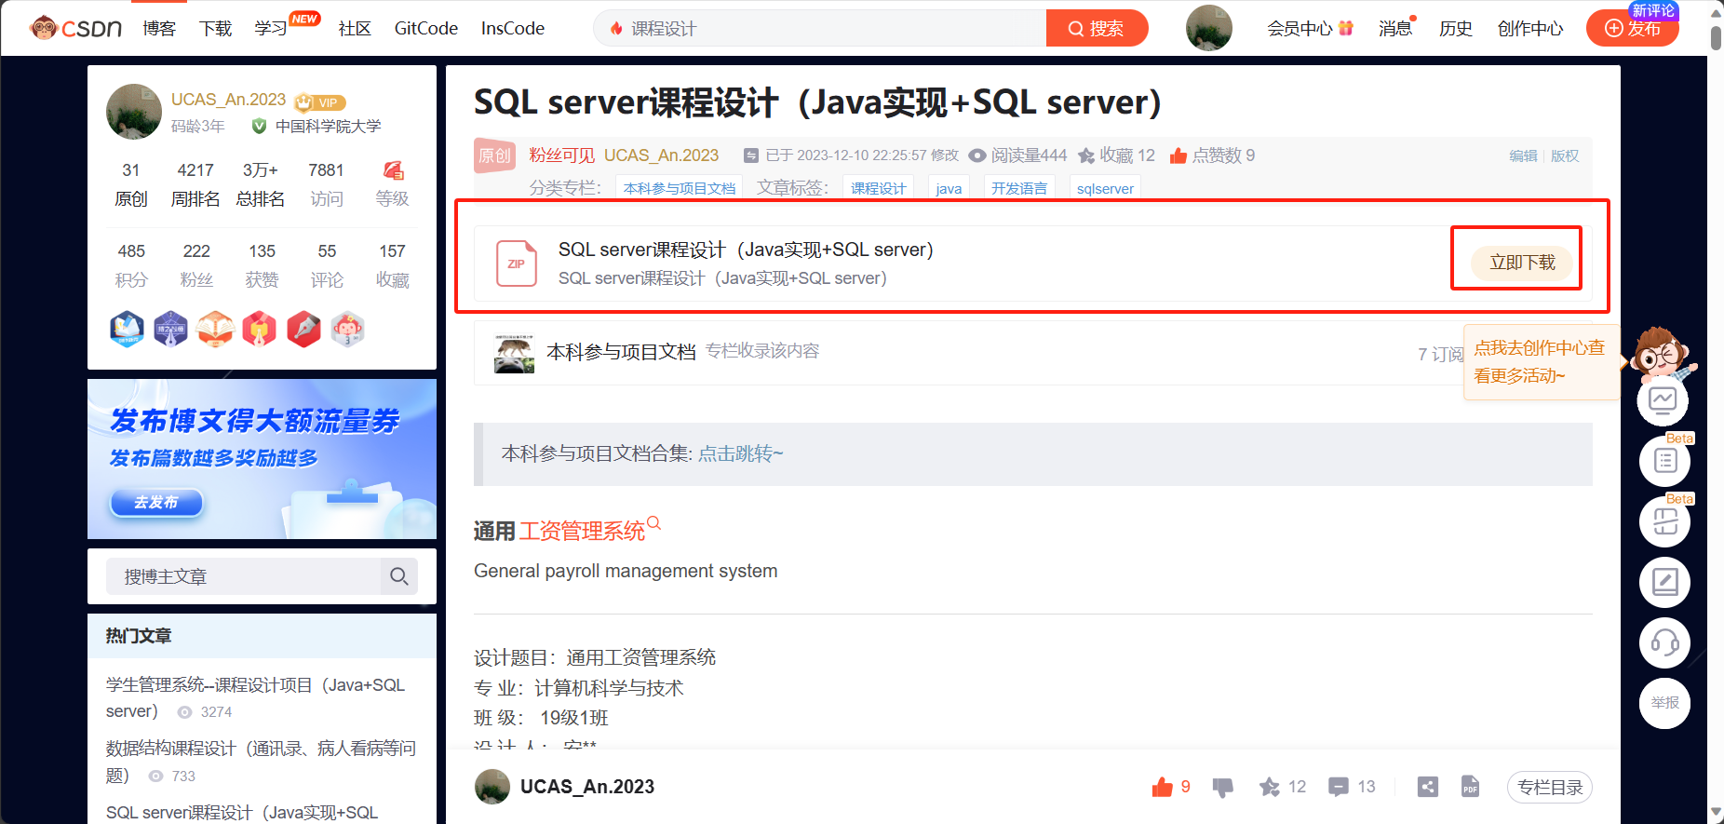
Task: Click the bottom bar UCAS_An.2023 avatar
Action: (x=492, y=787)
